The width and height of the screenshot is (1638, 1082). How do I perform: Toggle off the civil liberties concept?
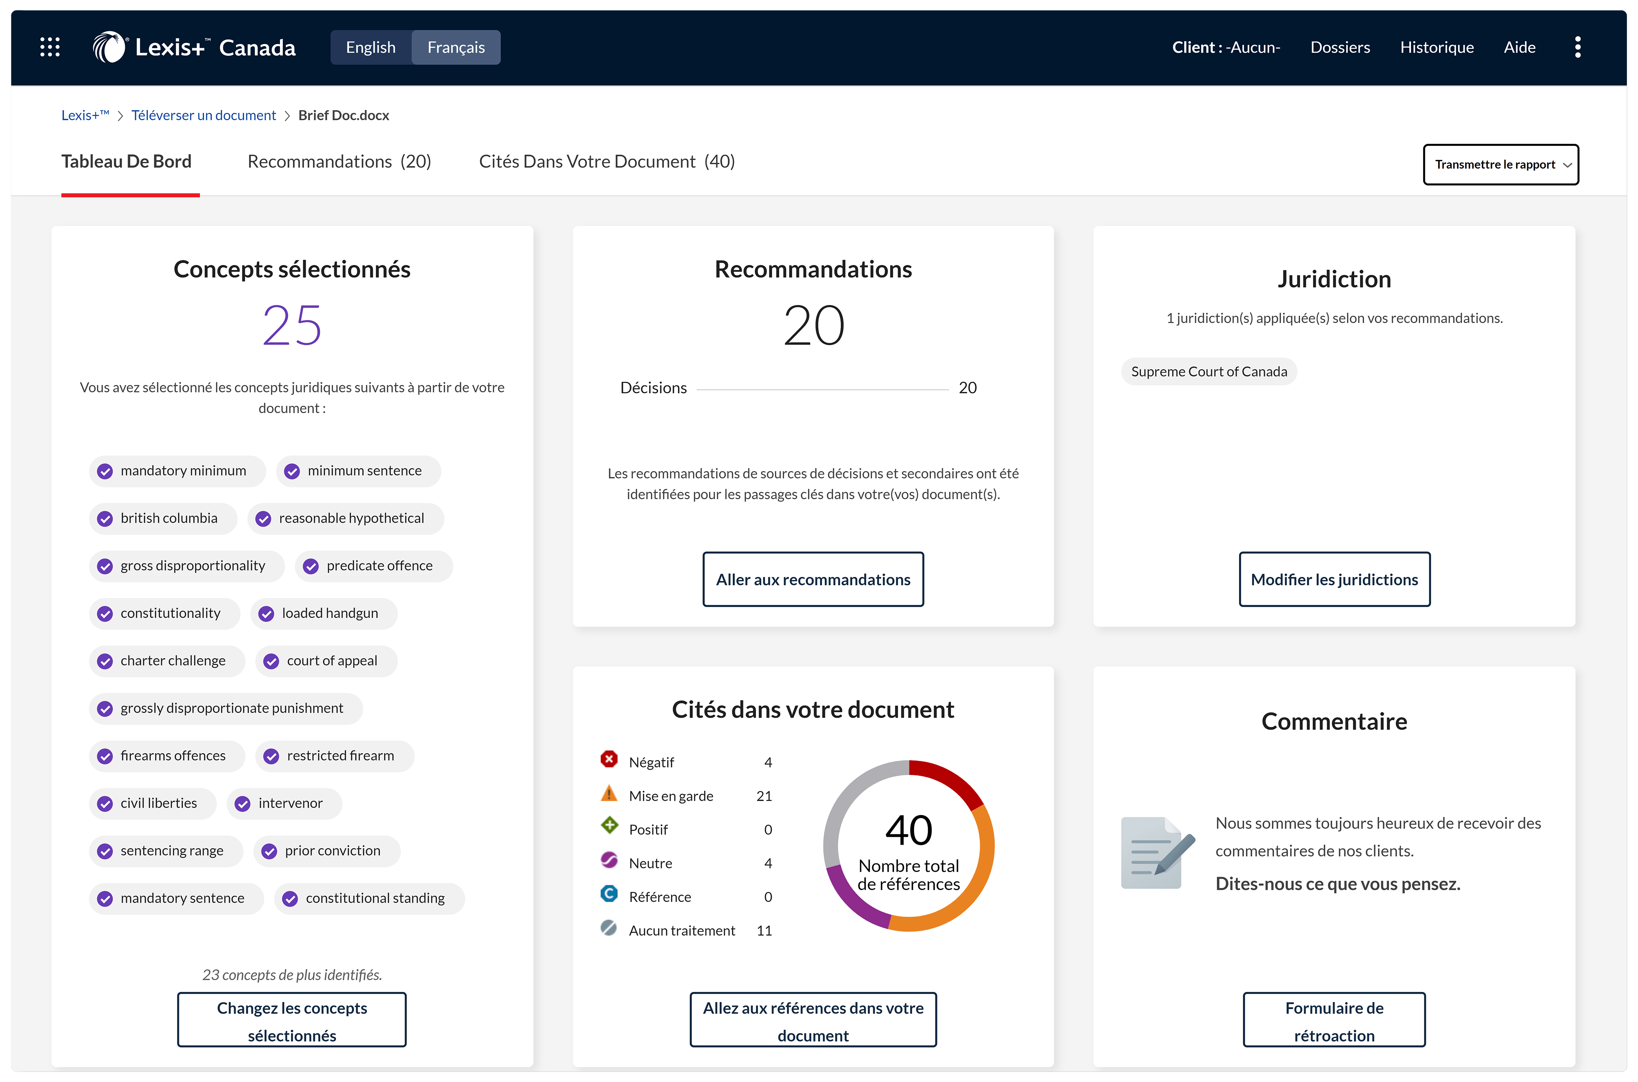[x=105, y=804]
